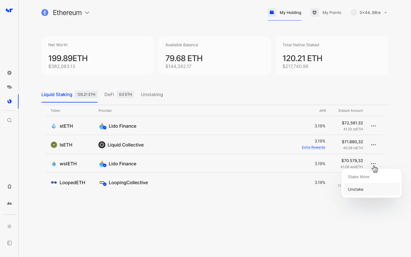411x257 pixels.
Task: Click the LoopingCollective provider name
Action: [x=128, y=182]
